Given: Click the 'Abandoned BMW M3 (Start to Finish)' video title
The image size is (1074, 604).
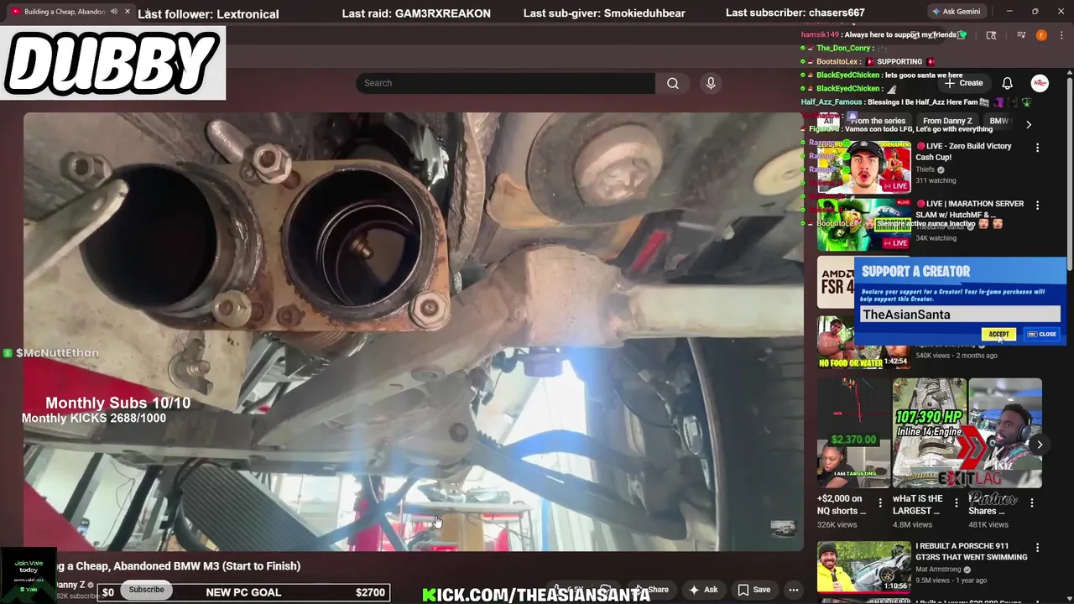Looking at the screenshot, I should 176,566.
